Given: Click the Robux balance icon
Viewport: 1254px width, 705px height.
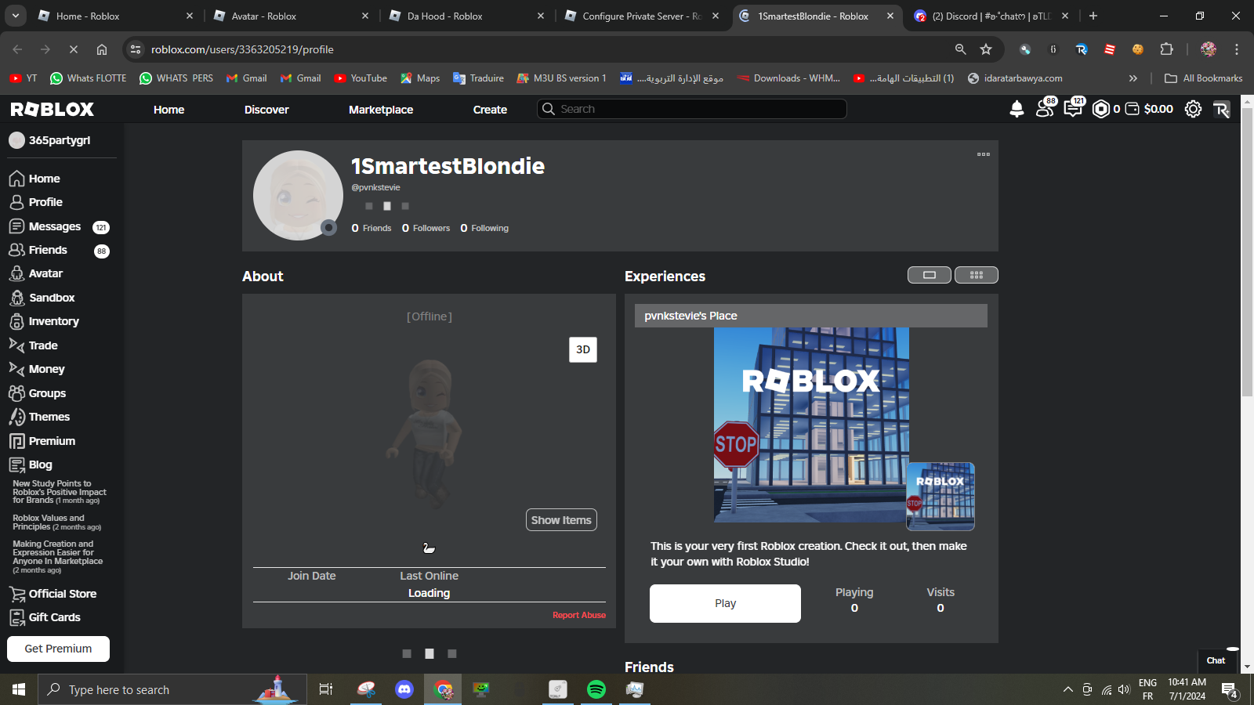Looking at the screenshot, I should click(1101, 109).
